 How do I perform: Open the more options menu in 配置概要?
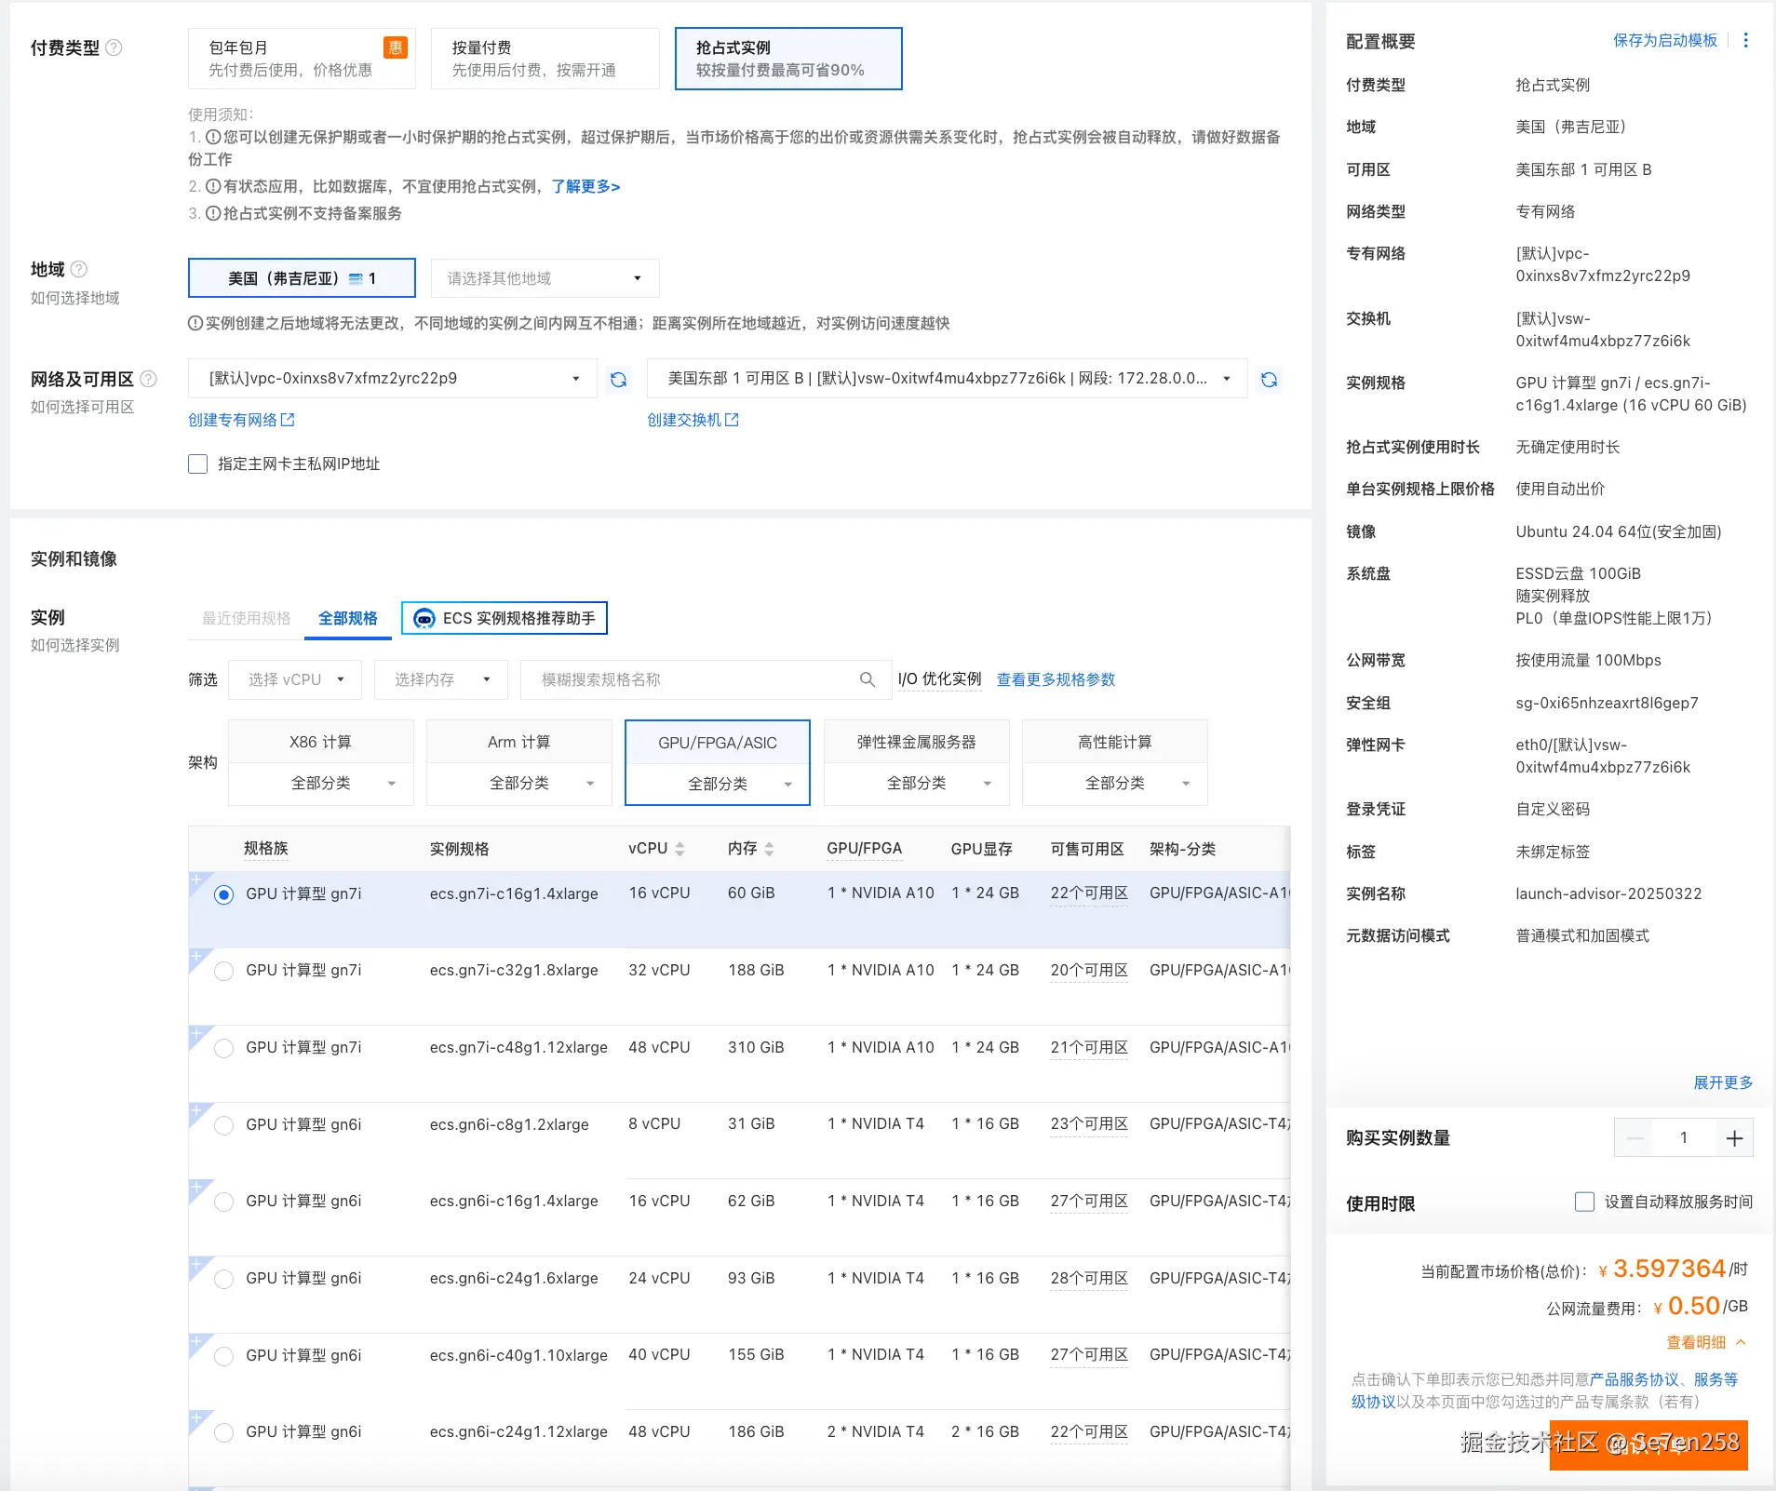(x=1745, y=40)
